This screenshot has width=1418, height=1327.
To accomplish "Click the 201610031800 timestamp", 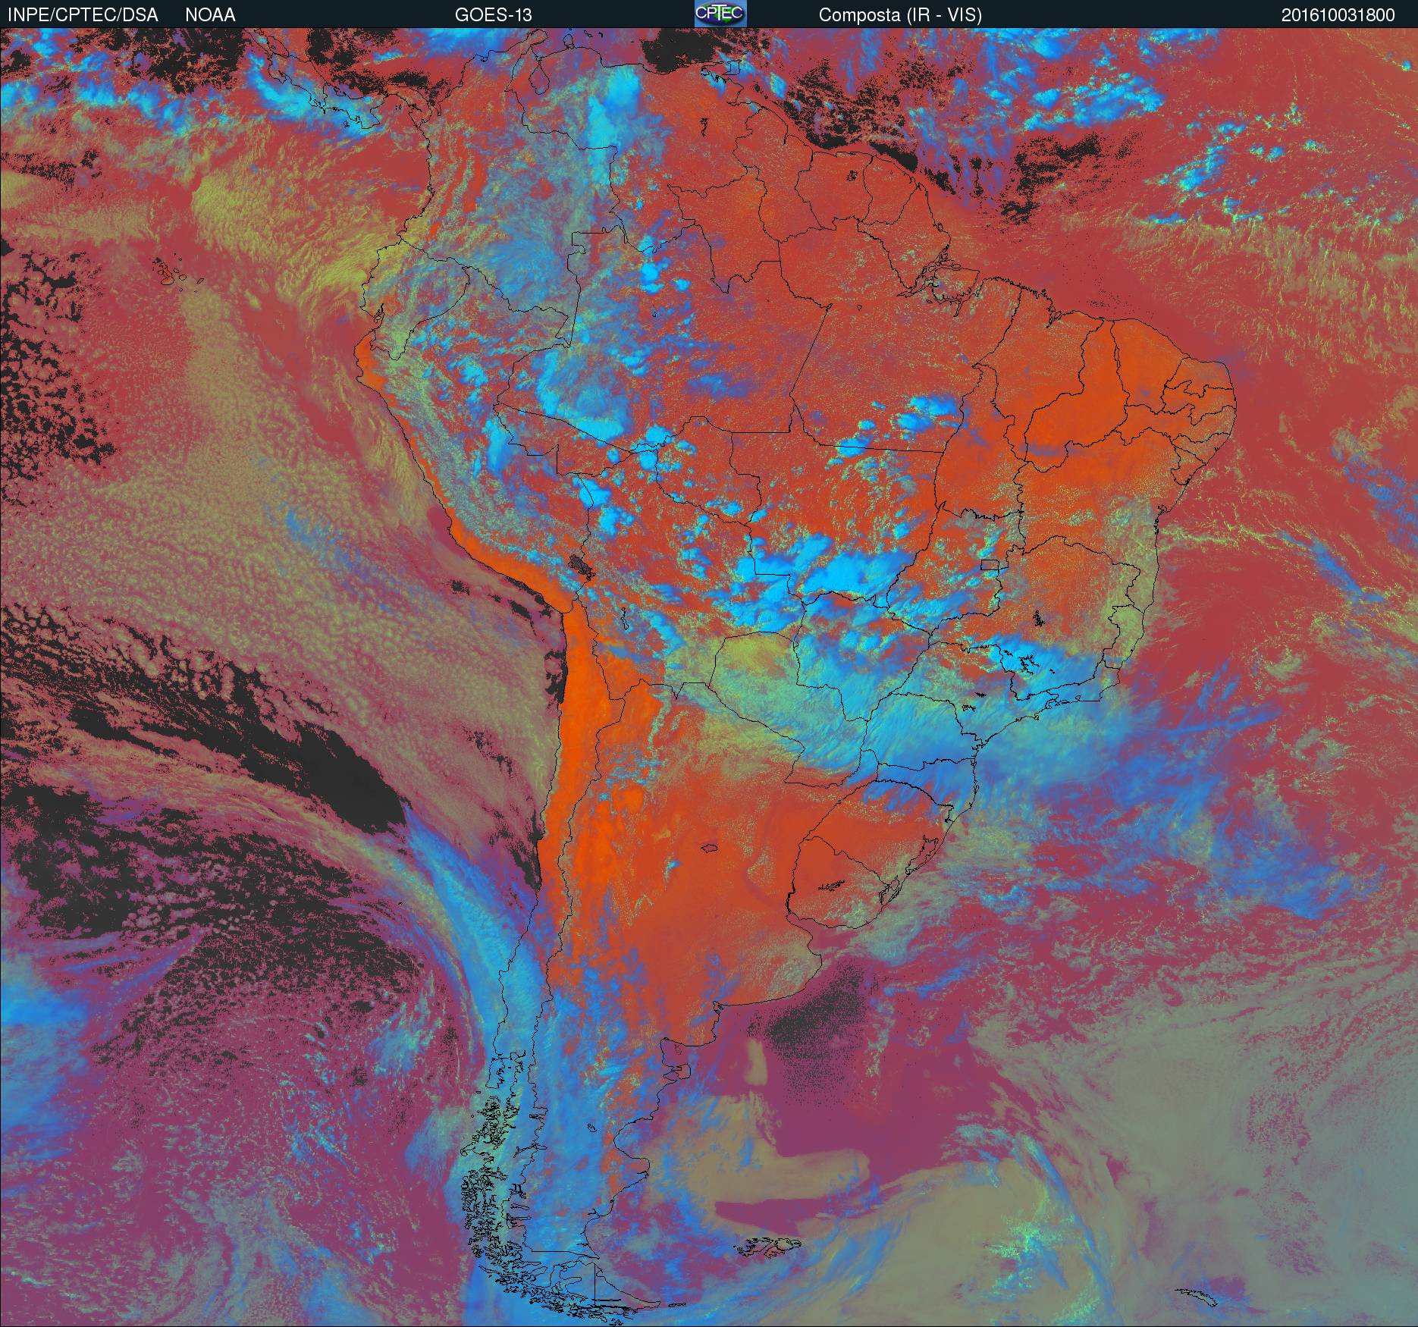I will point(1338,15).
